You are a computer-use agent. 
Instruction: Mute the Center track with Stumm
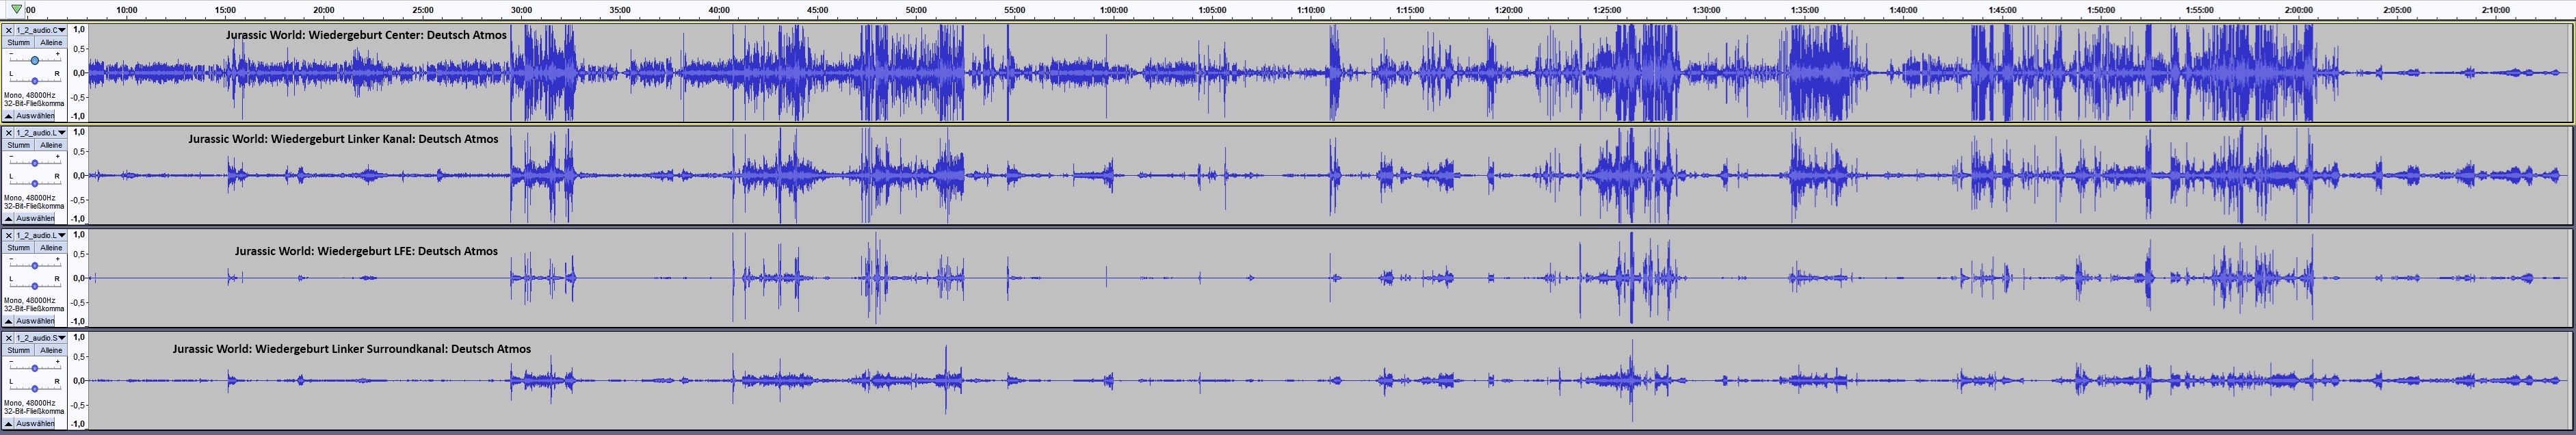coord(18,43)
